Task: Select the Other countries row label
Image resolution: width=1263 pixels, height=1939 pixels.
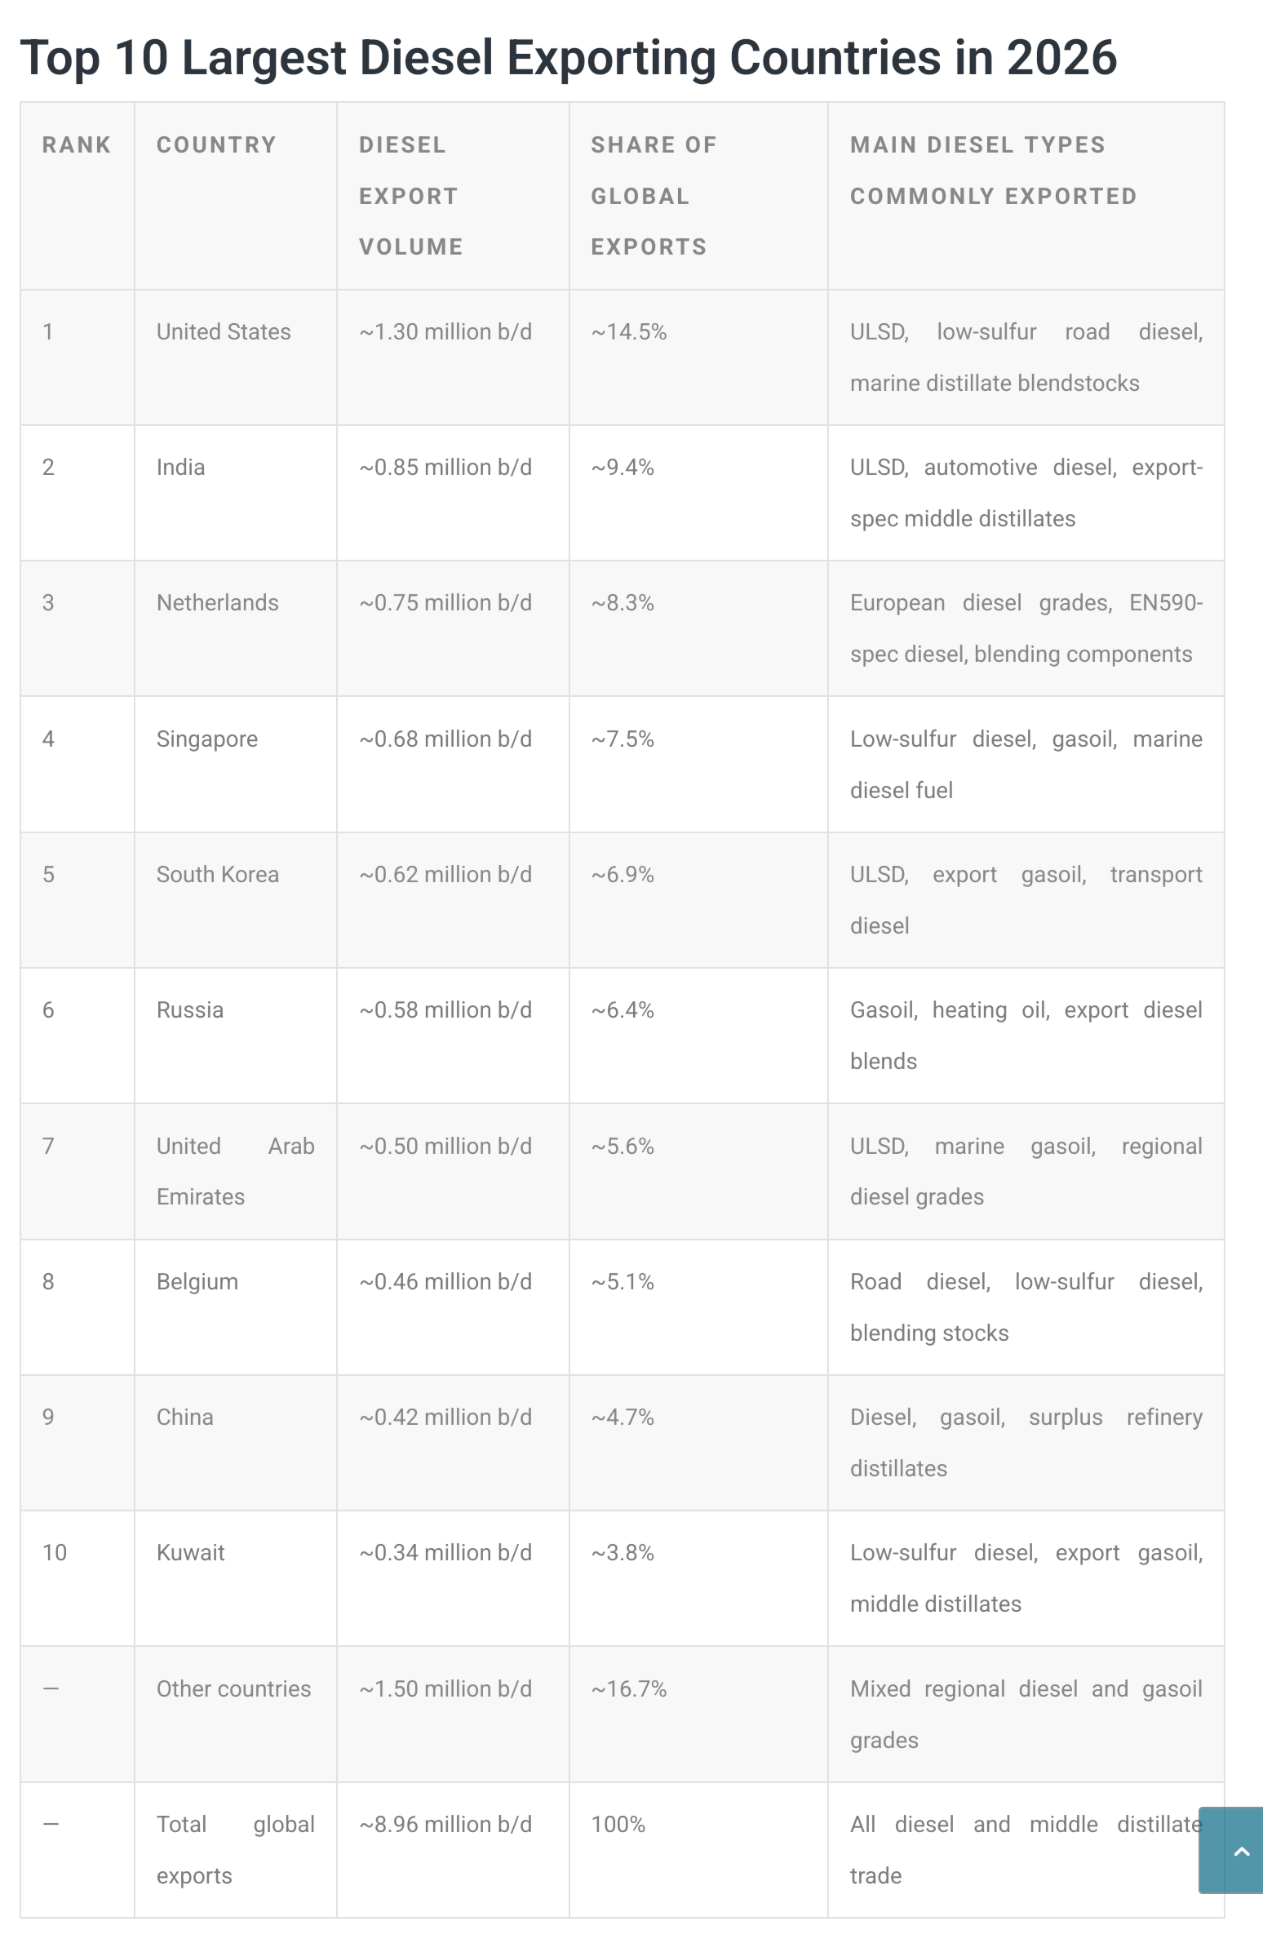Action: coord(234,1689)
